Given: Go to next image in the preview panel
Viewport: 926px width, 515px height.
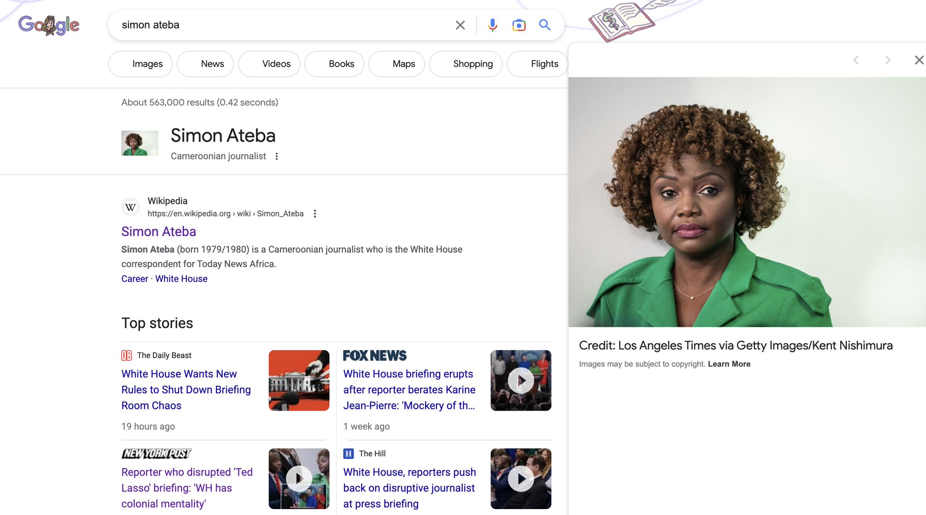Looking at the screenshot, I should tap(888, 60).
